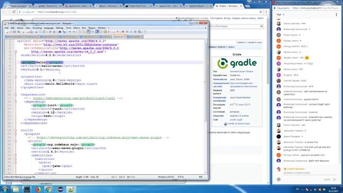Click the Apache 2.0 license infobox link

[x=239, y=116]
